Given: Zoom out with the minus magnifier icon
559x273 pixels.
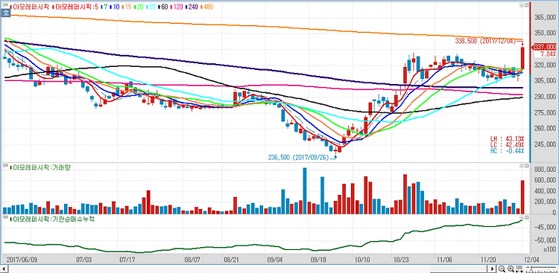Looking at the screenshot, I should (502, 269).
